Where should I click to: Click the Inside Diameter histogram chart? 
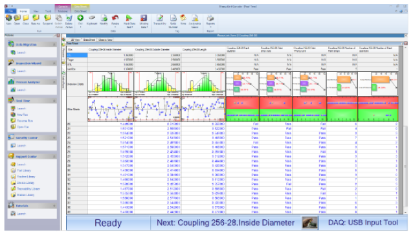tap(111, 84)
